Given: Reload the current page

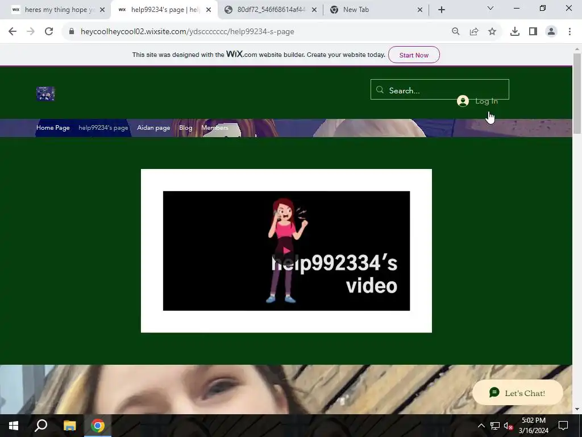Looking at the screenshot, I should coord(49,32).
